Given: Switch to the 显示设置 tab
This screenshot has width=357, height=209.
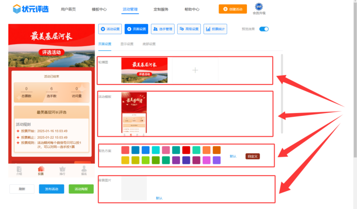Looking at the screenshot, I should (127, 44).
